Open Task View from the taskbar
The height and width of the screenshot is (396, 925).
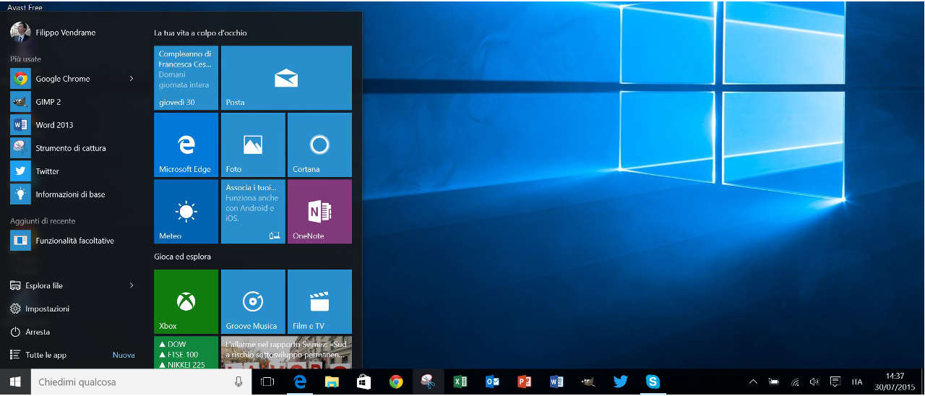pyautogui.click(x=268, y=382)
